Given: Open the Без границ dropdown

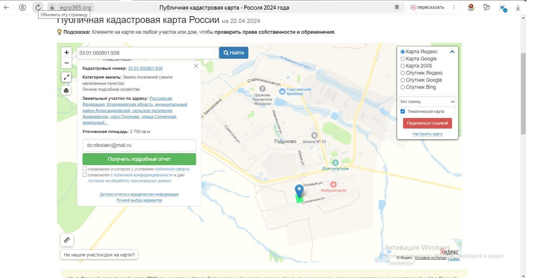Looking at the screenshot, I should tap(428, 102).
